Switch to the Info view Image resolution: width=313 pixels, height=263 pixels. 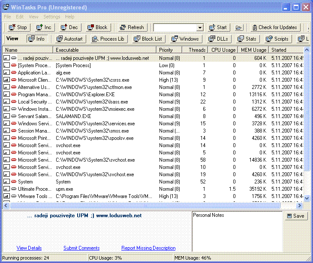pos(37,38)
